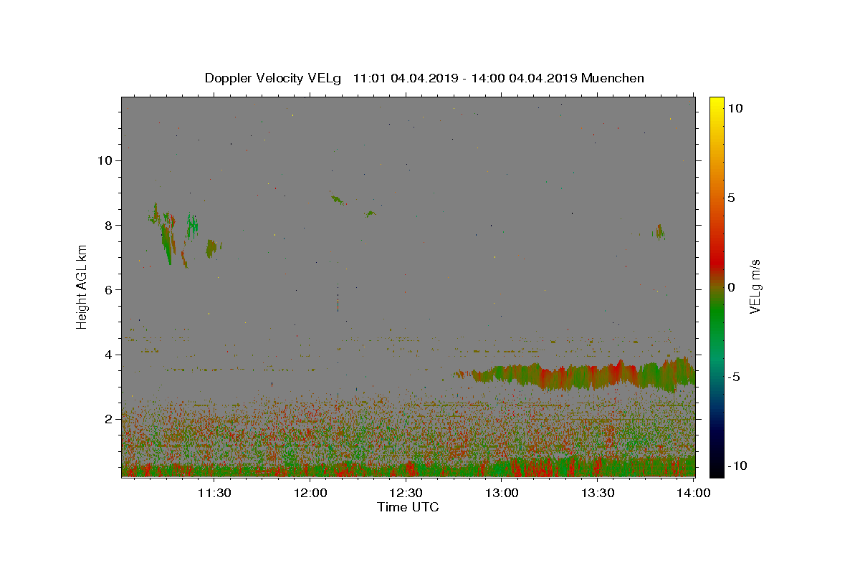Click the 14:00 time axis label
860x573 pixels.
pyautogui.click(x=694, y=493)
